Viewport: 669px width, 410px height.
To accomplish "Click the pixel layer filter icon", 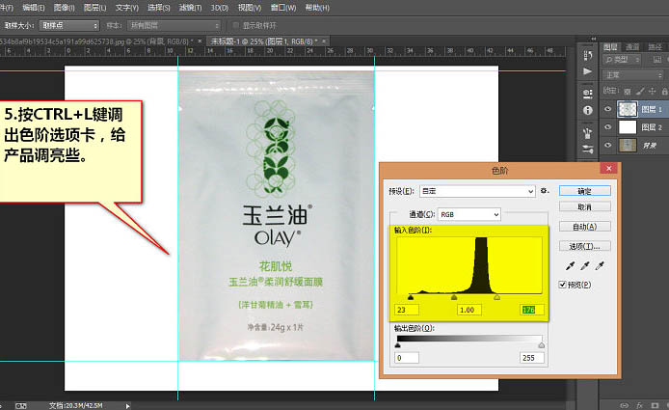I will (657, 60).
